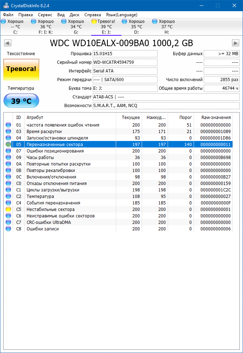Click the 39 °C temperature button

pos(21,101)
